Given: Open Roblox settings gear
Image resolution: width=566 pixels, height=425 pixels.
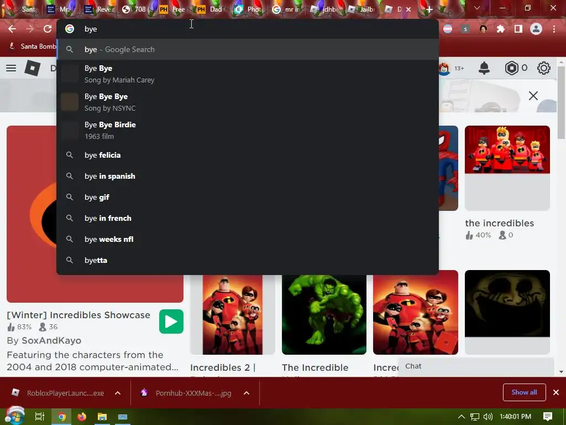Looking at the screenshot, I should (x=544, y=68).
